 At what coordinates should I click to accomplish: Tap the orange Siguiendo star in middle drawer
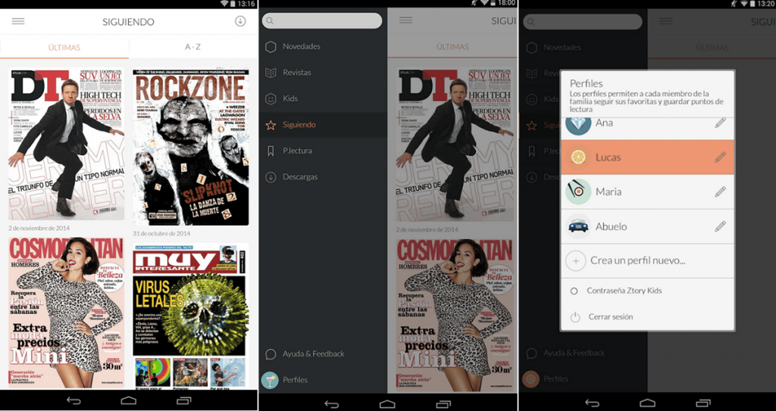[x=271, y=125]
